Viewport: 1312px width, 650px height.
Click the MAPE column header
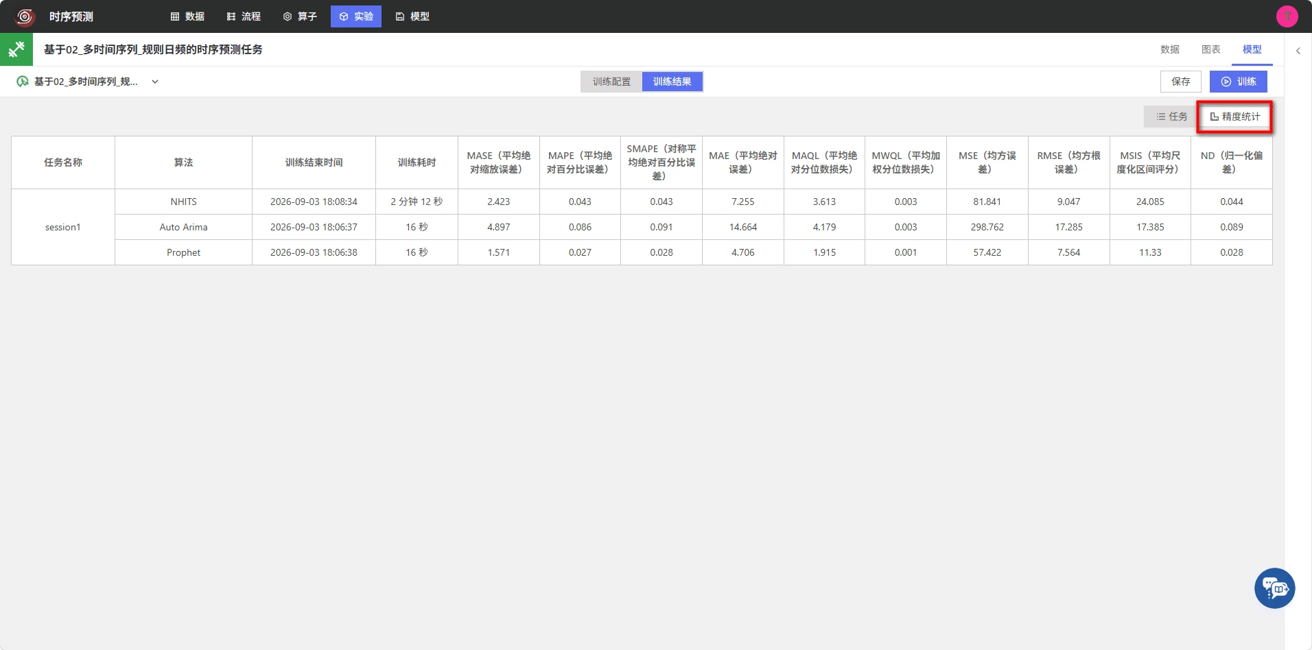580,162
